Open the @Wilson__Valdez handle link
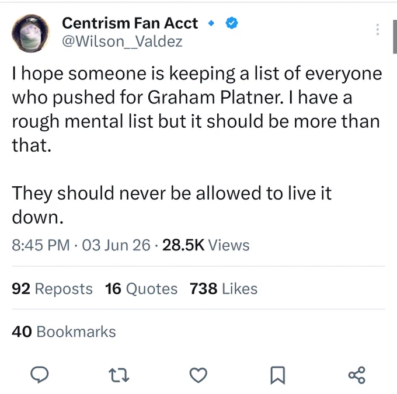 (122, 41)
